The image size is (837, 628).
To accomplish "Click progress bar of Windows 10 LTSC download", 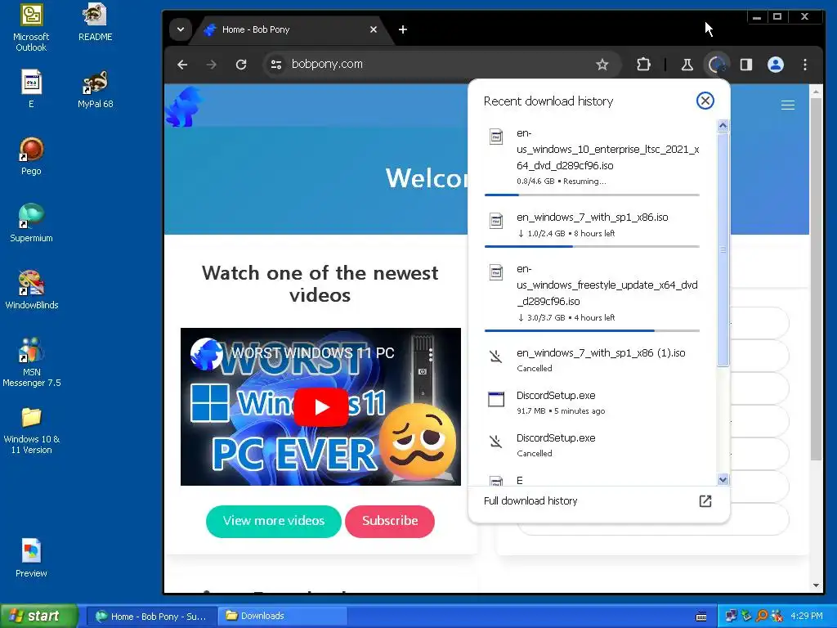I will (592, 195).
